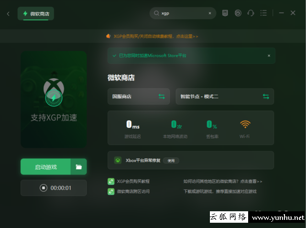Stop acceleration with the timer stop icon
306x228 pixels.
coord(44,188)
